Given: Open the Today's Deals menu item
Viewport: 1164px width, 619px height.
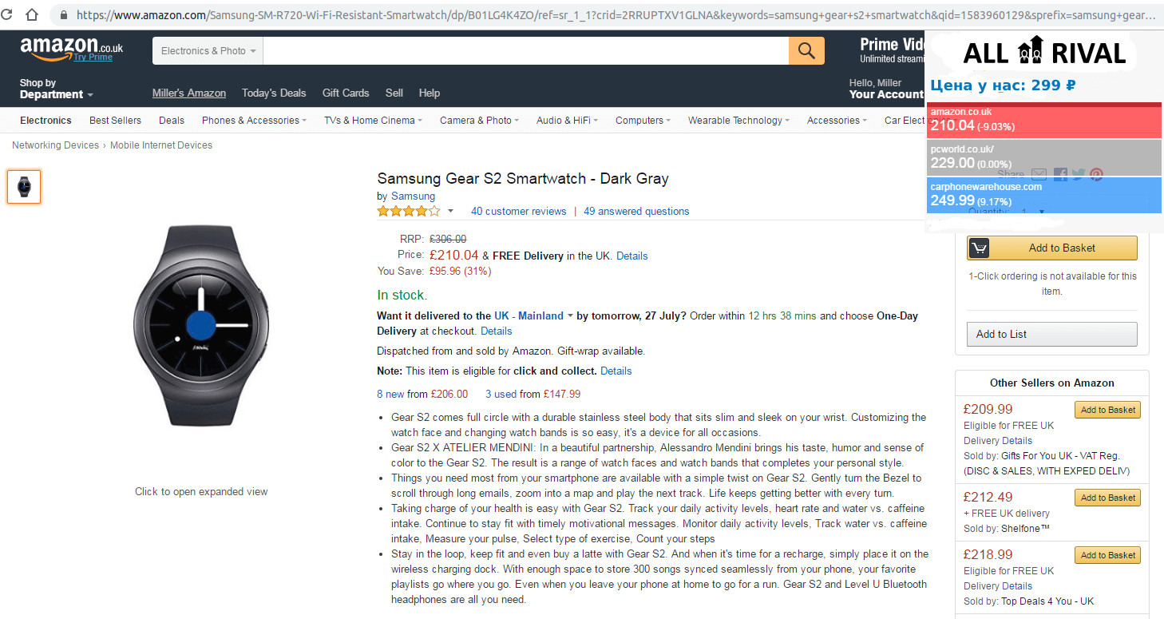Looking at the screenshot, I should coord(274,93).
